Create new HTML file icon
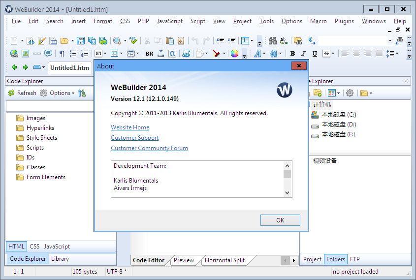Image resolution: width=416 pixels, height=280 pixels. pyautogui.click(x=31, y=41)
